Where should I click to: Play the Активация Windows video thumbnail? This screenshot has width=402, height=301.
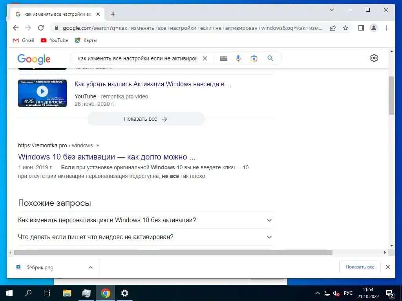(x=42, y=93)
